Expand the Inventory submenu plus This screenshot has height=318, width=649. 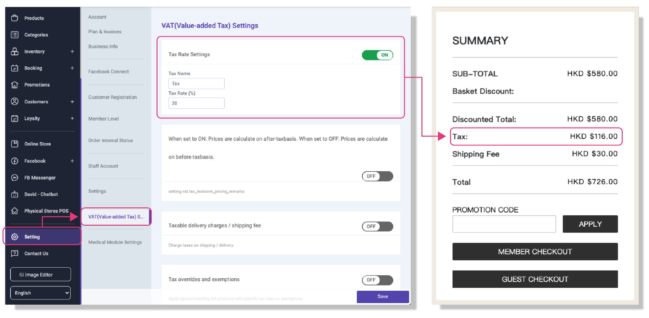pyautogui.click(x=72, y=51)
